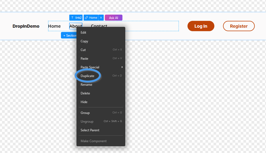This screenshot has height=153, width=266.
Task: Choose Rename from the context menu
Action: (101, 84)
